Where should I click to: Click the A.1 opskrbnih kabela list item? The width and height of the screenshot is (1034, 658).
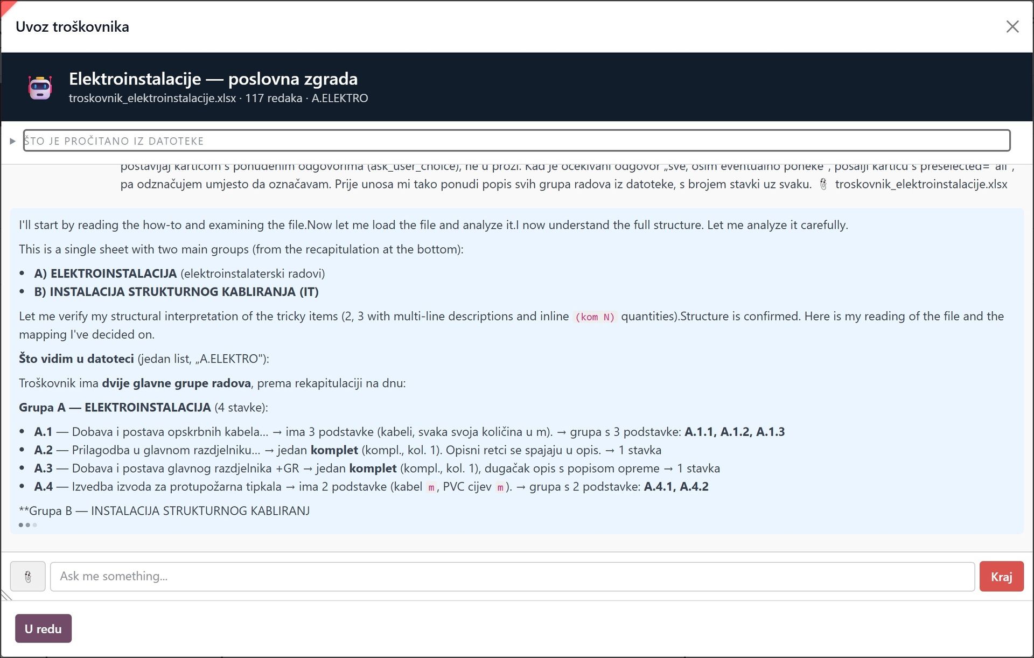point(409,432)
